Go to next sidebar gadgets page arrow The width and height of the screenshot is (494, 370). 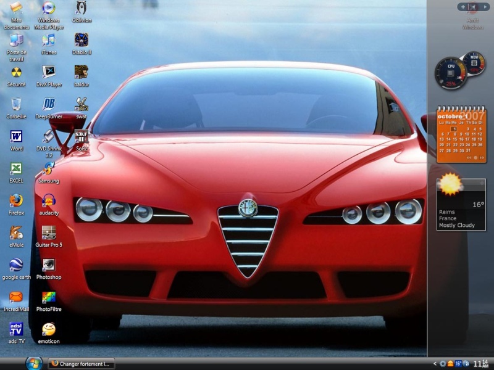(x=485, y=7)
